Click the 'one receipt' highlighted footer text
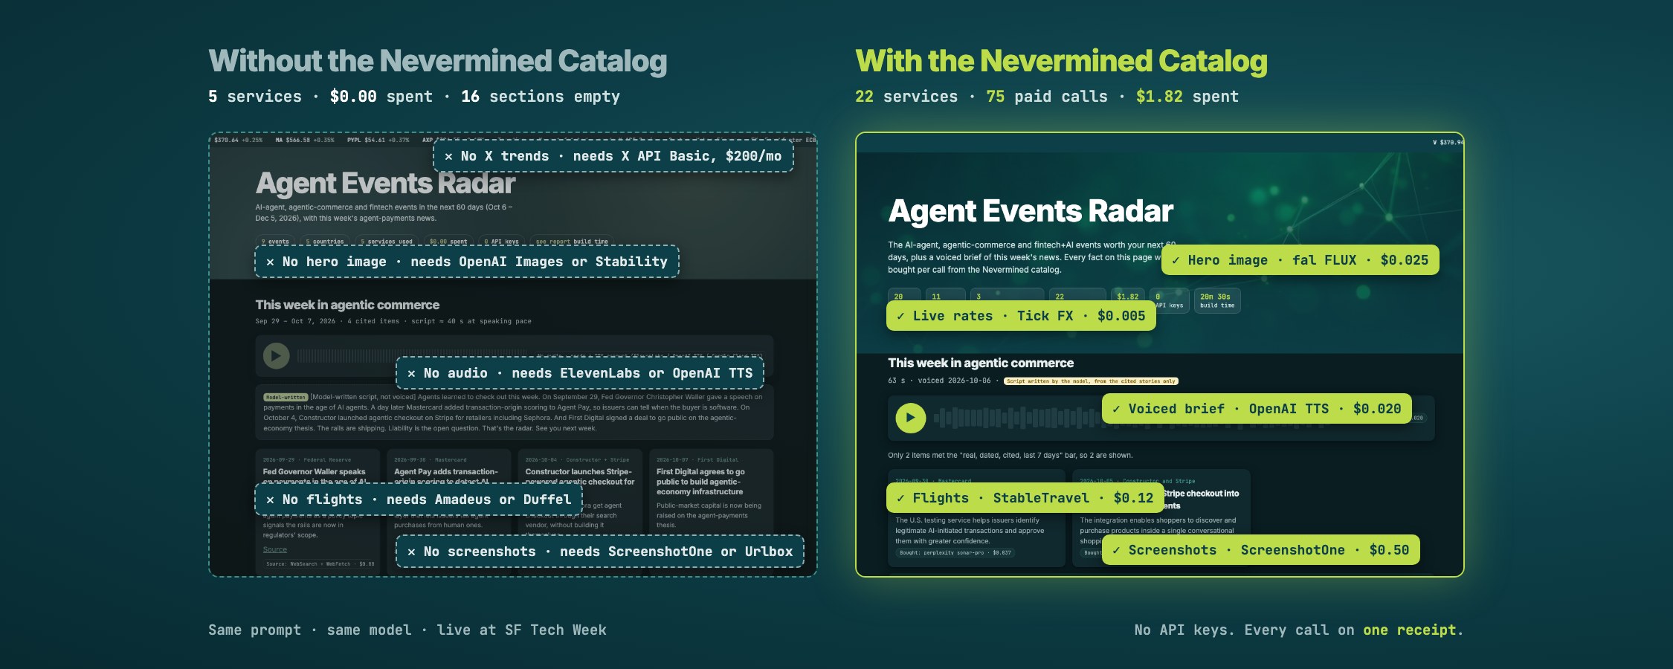The width and height of the screenshot is (1673, 669). coord(1409,630)
